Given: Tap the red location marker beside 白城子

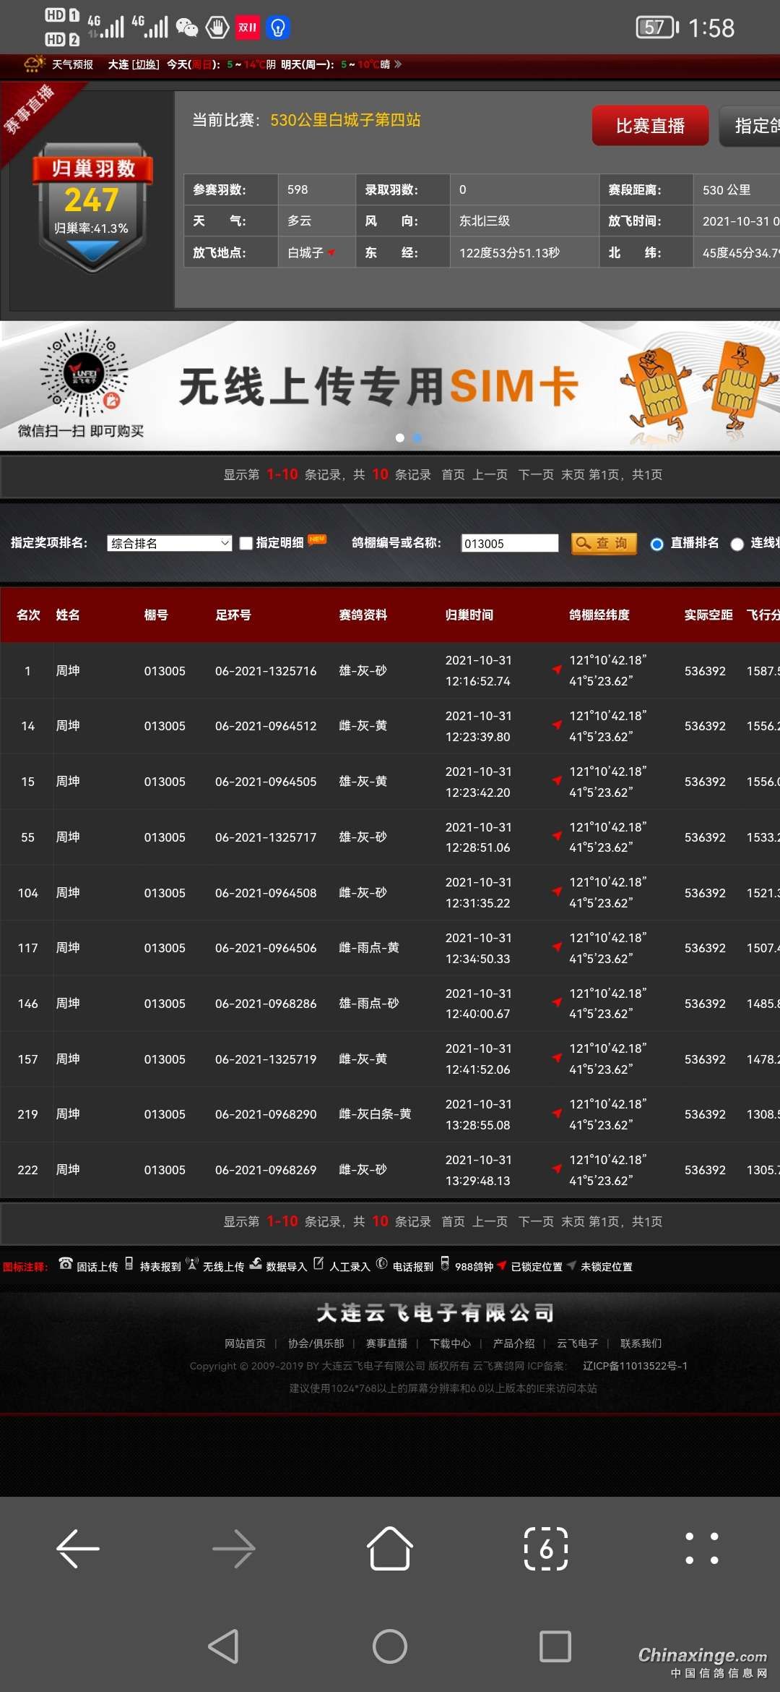Looking at the screenshot, I should 331,252.
